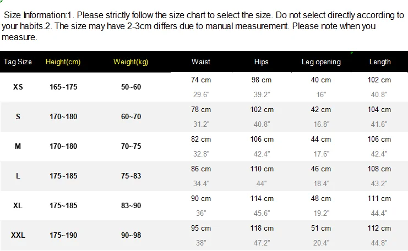Click the Hips column header

click(x=262, y=62)
